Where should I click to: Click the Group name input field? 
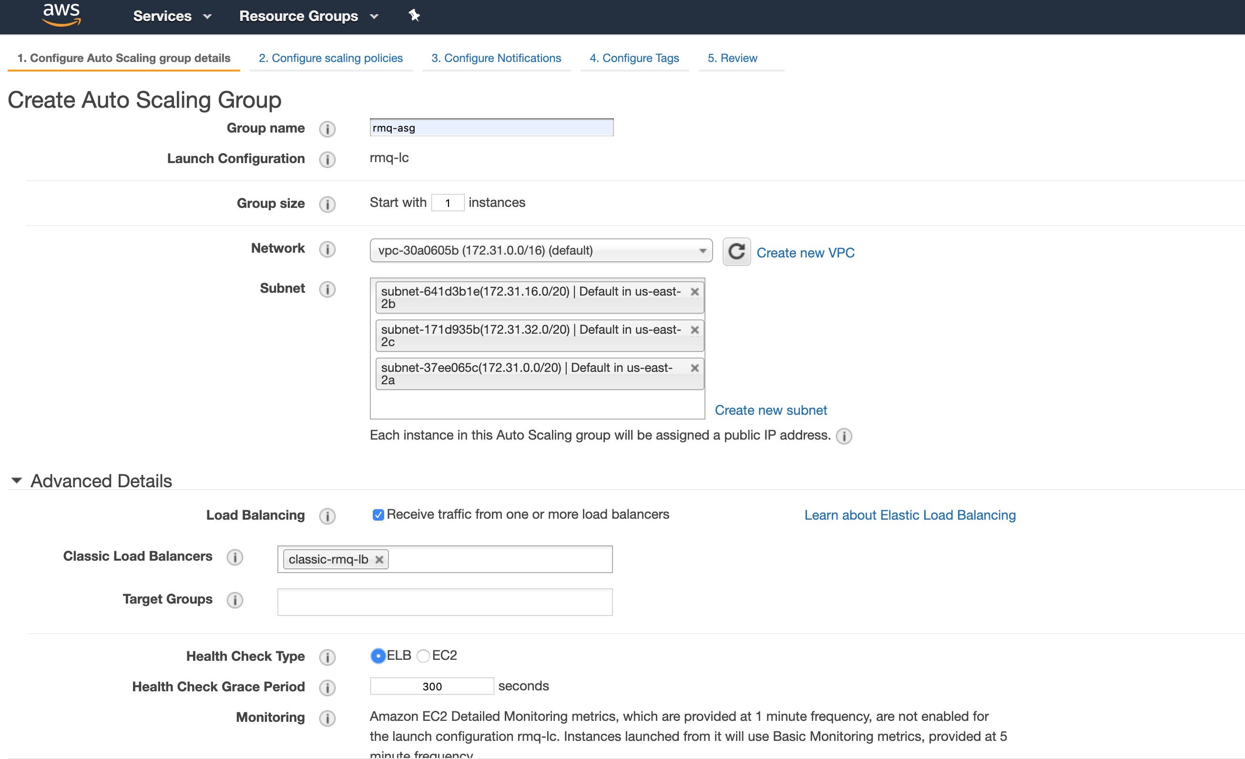[x=491, y=127]
